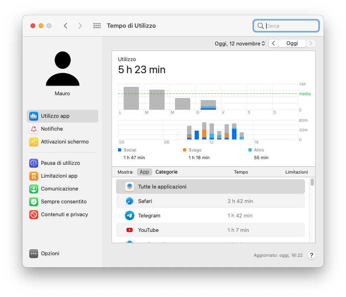This screenshot has width=346, height=297.
Task: Switch Mostra to App view
Action: 145,172
